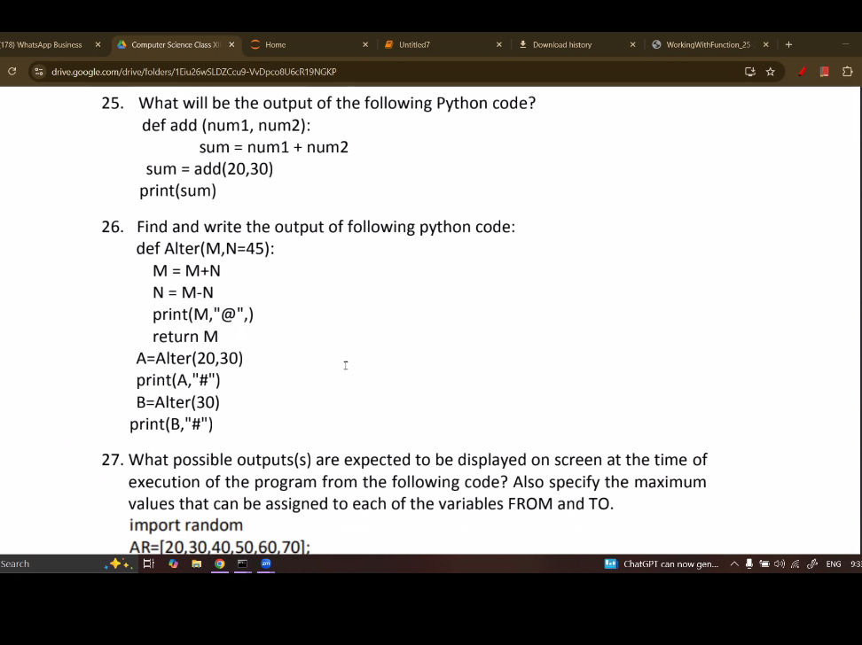
Task: Open Chrome from the taskbar
Action: click(219, 563)
